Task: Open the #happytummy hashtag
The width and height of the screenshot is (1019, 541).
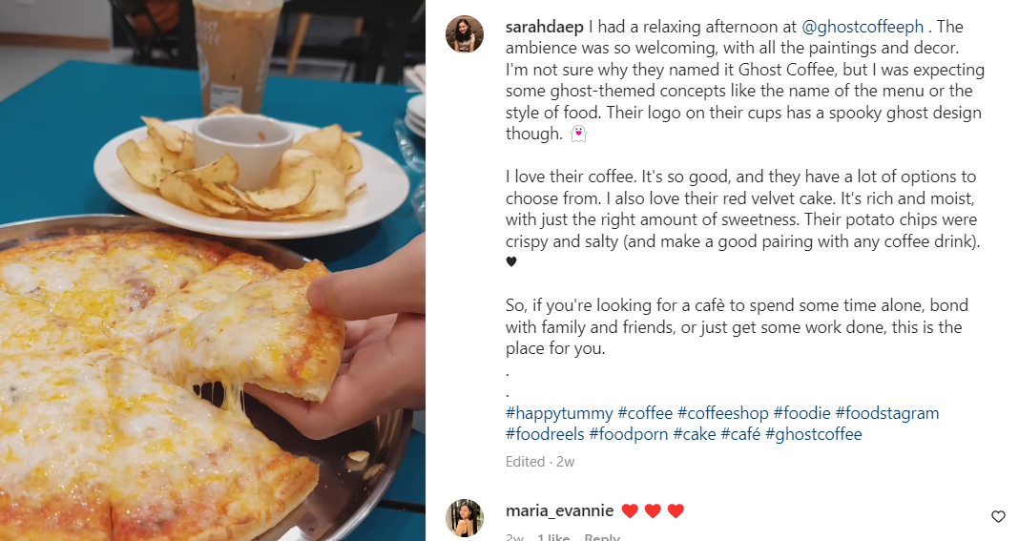Action: (559, 413)
